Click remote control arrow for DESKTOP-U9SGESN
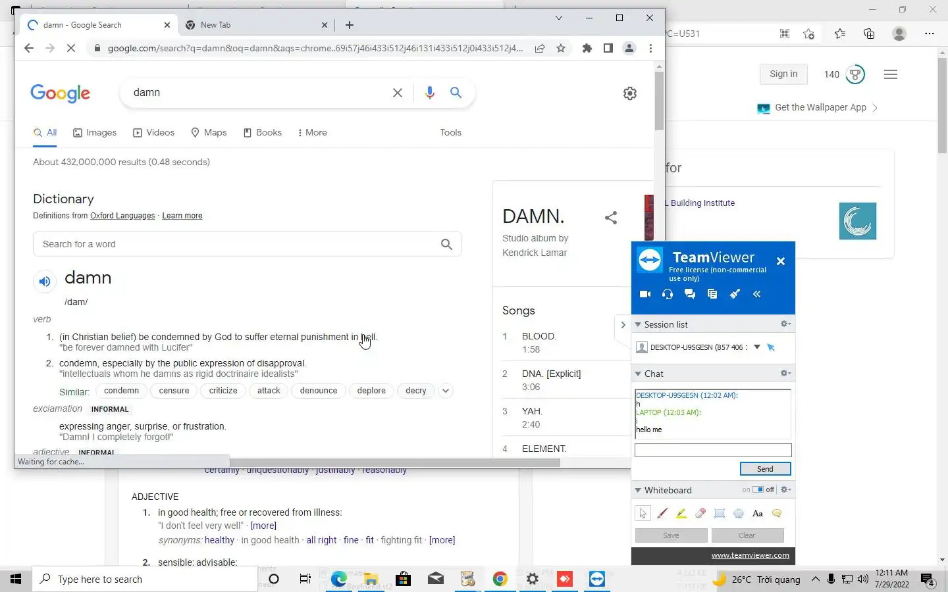 pos(771,347)
